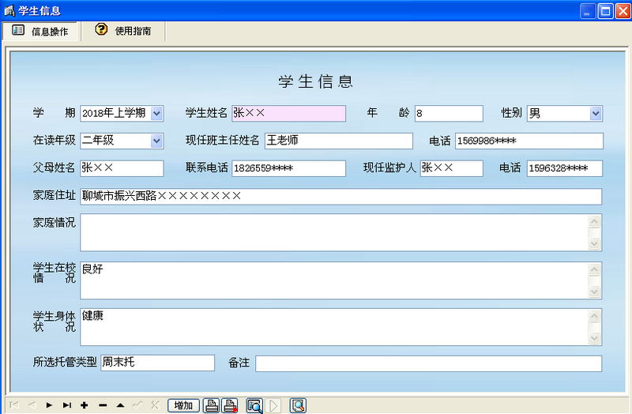Go to previous record in navigator
The height and width of the screenshot is (414, 632).
coord(32,405)
